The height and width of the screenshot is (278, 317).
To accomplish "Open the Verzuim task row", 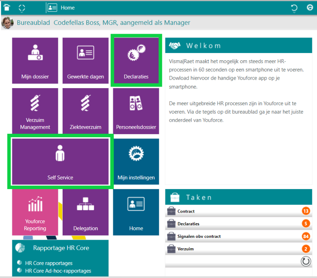I will 239,249.
